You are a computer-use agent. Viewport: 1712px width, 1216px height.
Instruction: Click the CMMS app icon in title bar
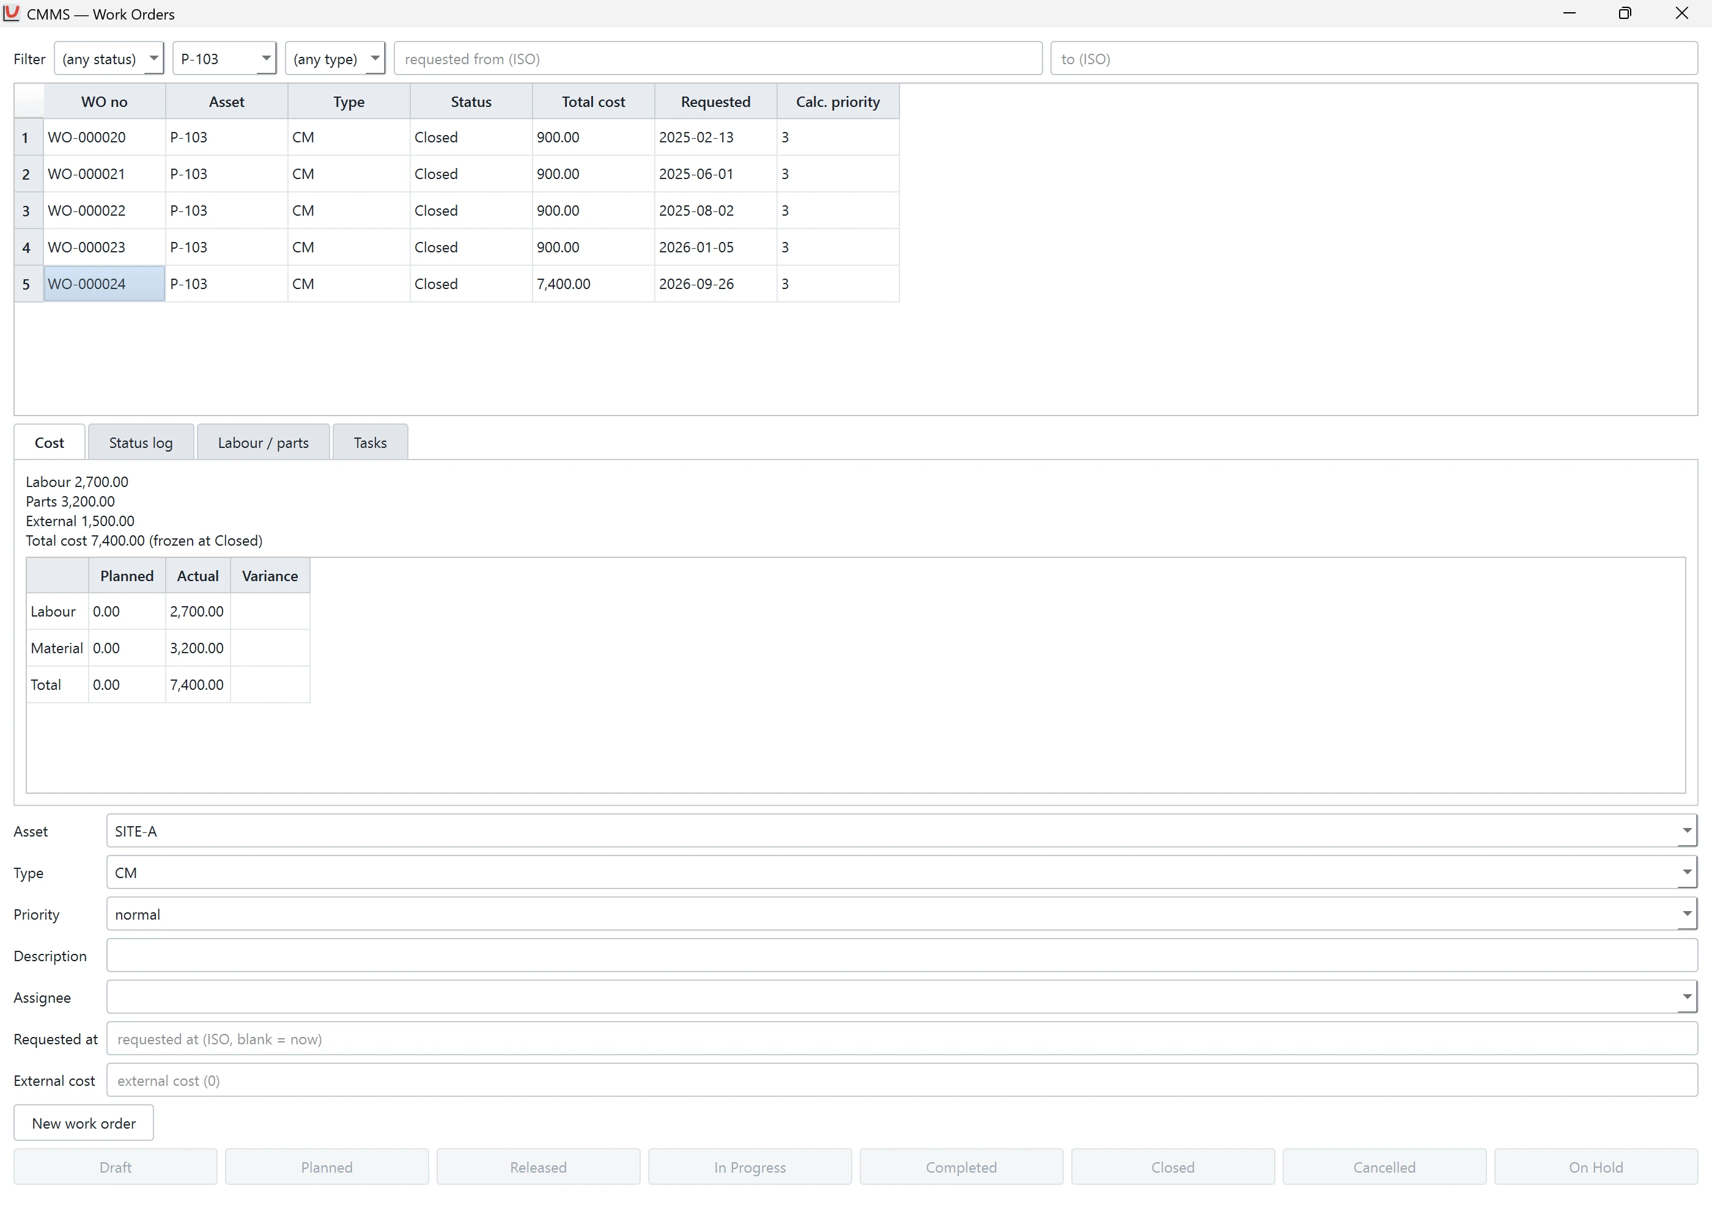tap(11, 13)
